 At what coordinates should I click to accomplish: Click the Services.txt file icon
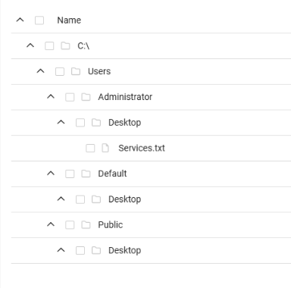(105, 148)
